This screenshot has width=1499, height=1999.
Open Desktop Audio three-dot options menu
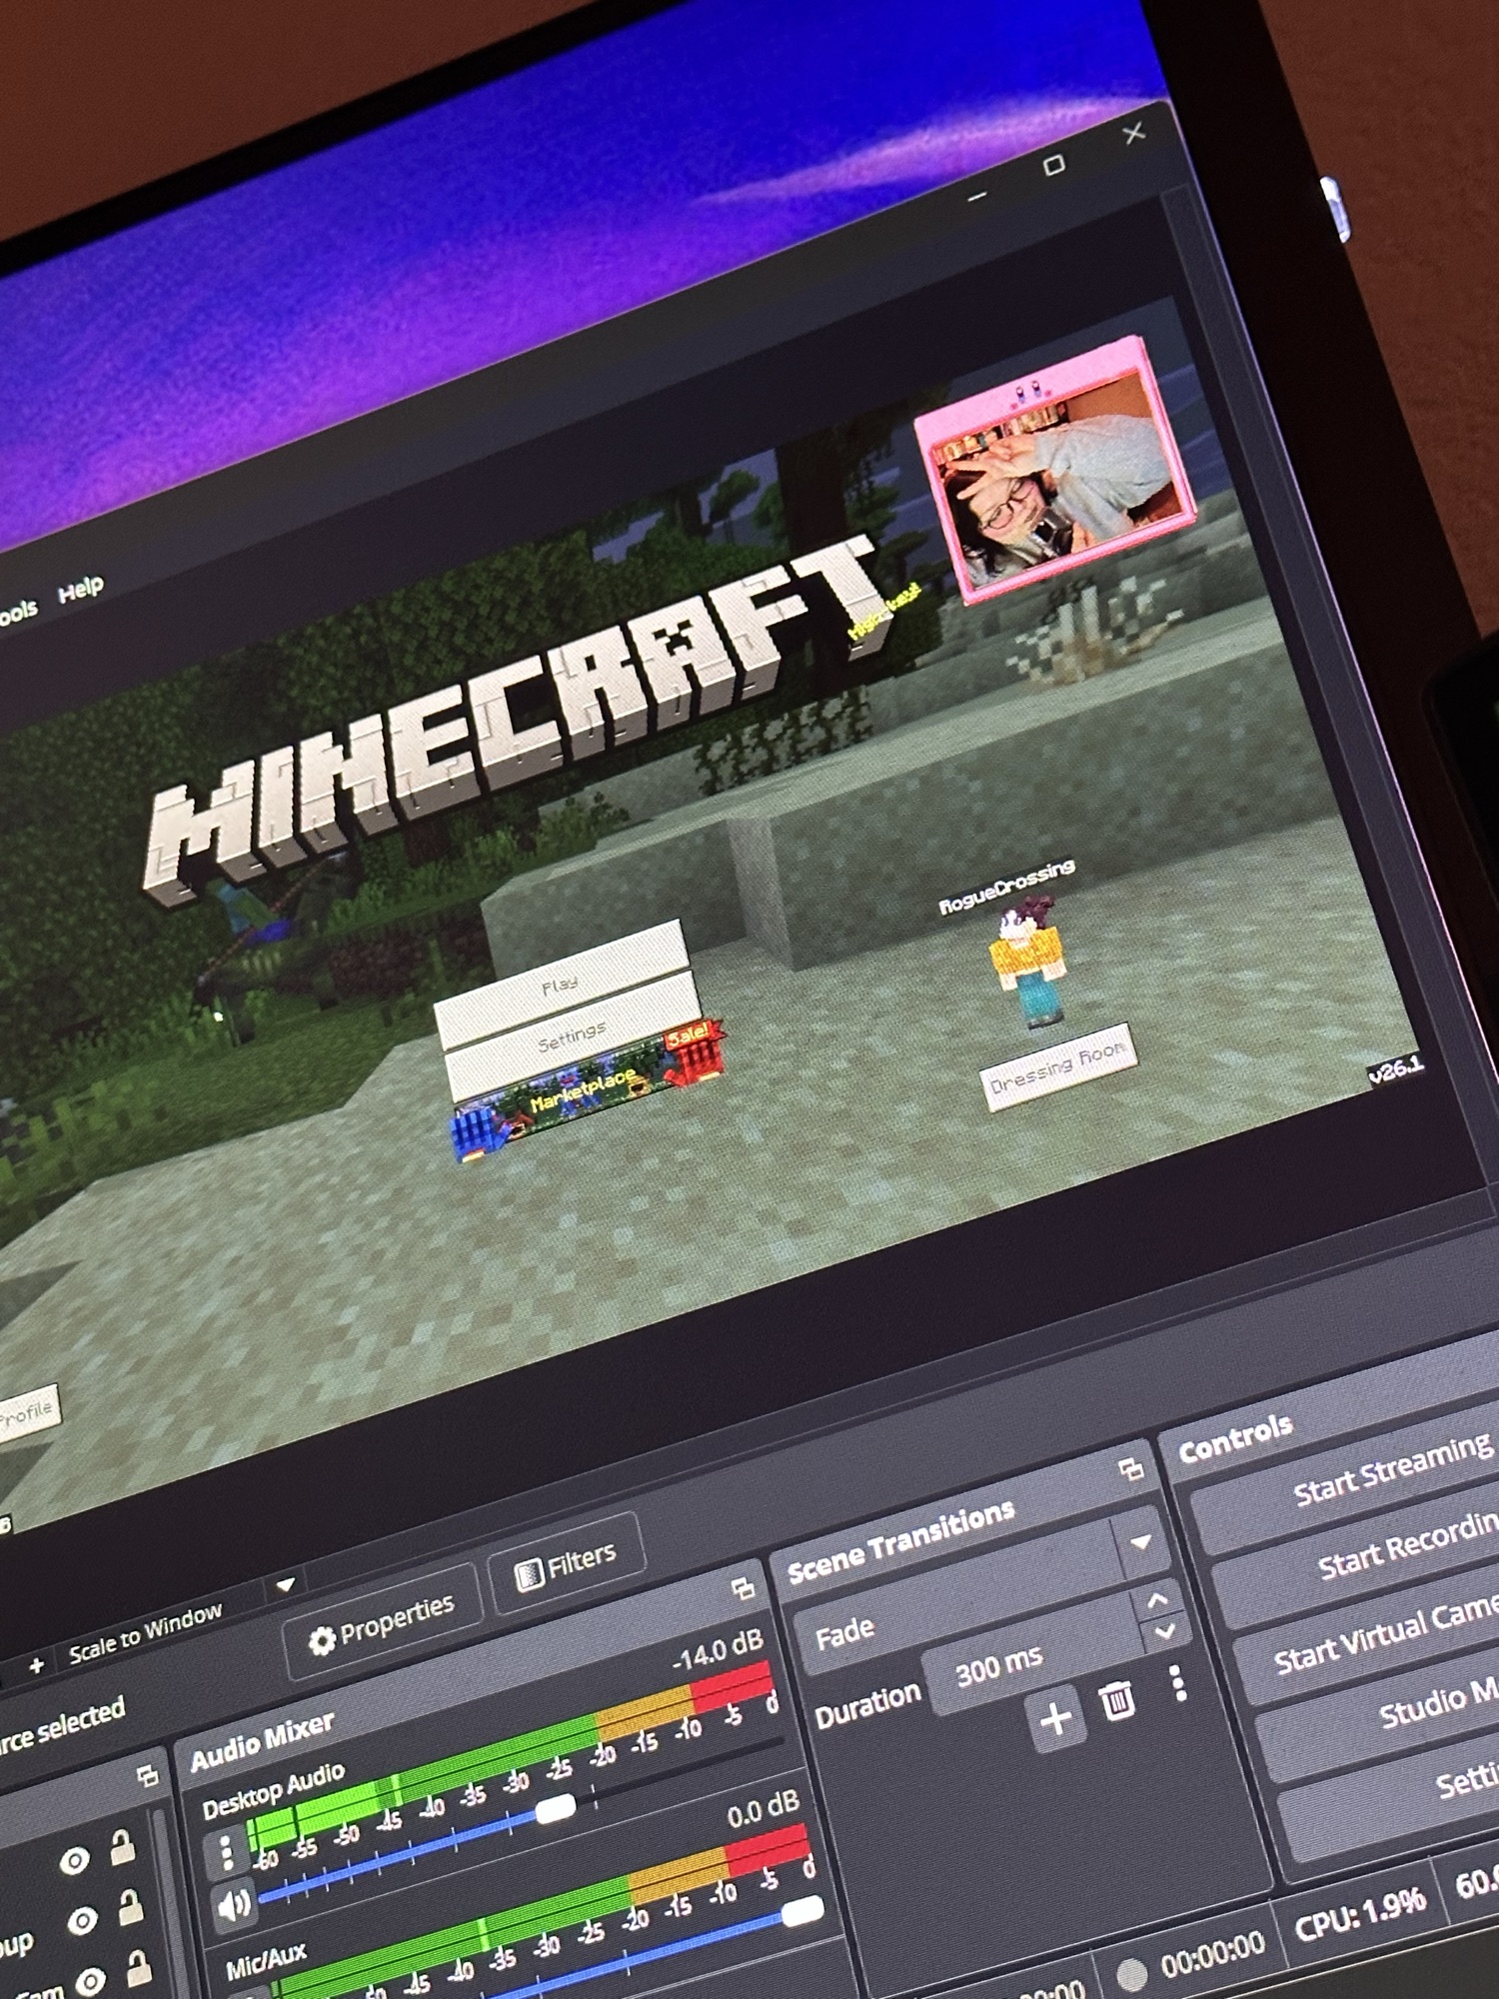click(227, 1851)
